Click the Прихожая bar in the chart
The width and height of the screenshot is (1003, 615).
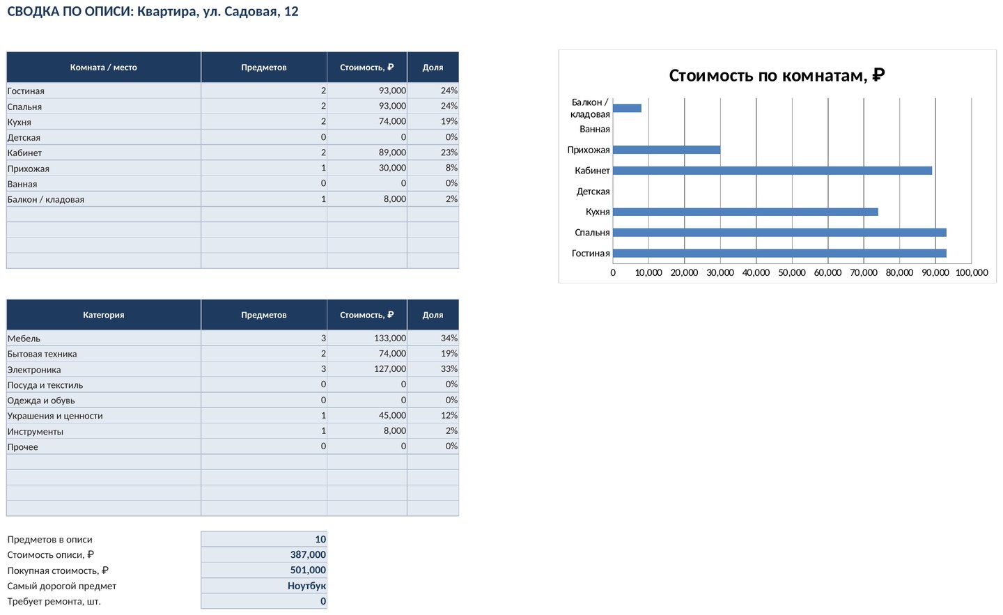[667, 150]
